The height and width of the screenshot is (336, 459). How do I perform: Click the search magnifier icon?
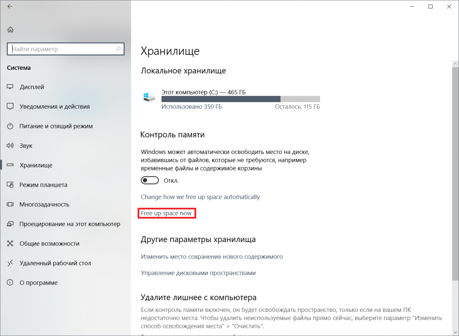(118, 49)
